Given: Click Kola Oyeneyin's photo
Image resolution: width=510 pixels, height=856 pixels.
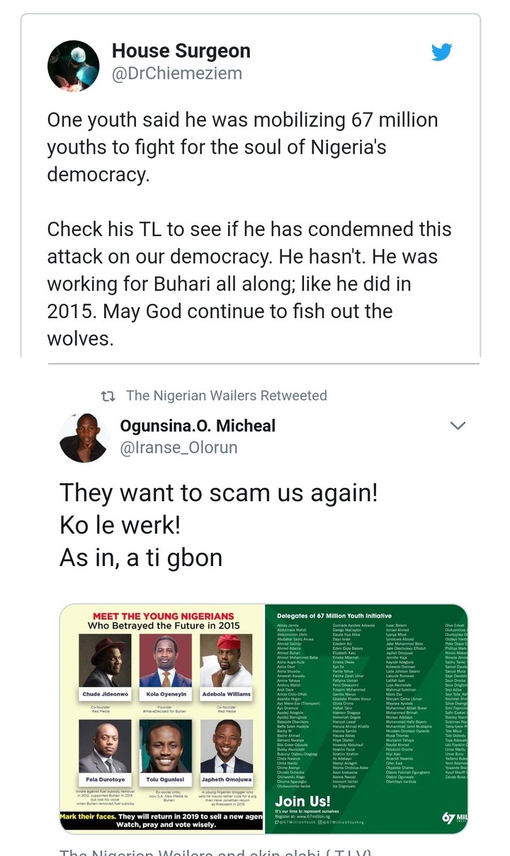Looking at the screenshot, I should coord(164,660).
